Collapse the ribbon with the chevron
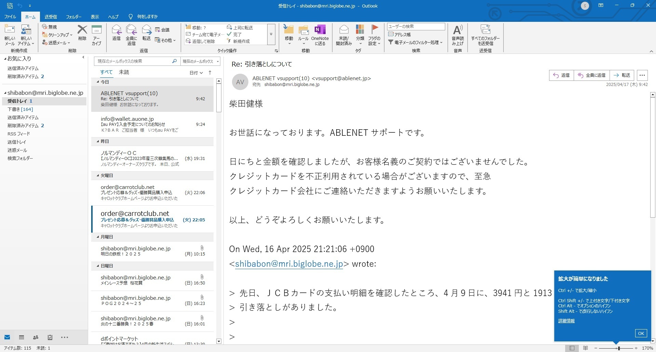 click(651, 51)
